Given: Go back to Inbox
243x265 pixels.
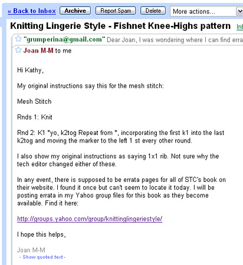Looking at the screenshot, I should (32, 11).
